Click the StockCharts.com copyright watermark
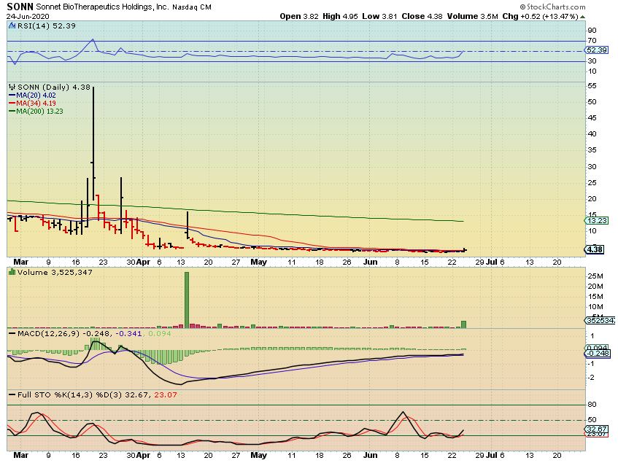This screenshot has height=463, width=618. click(580, 5)
